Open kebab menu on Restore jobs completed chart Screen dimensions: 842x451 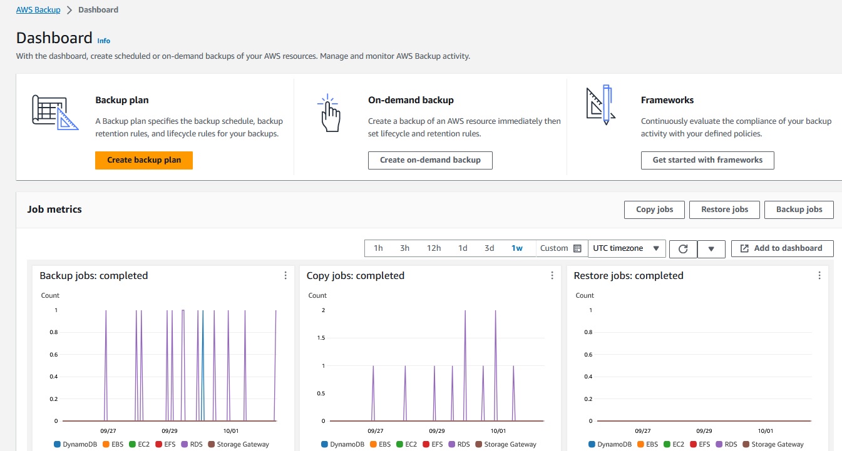click(x=819, y=276)
